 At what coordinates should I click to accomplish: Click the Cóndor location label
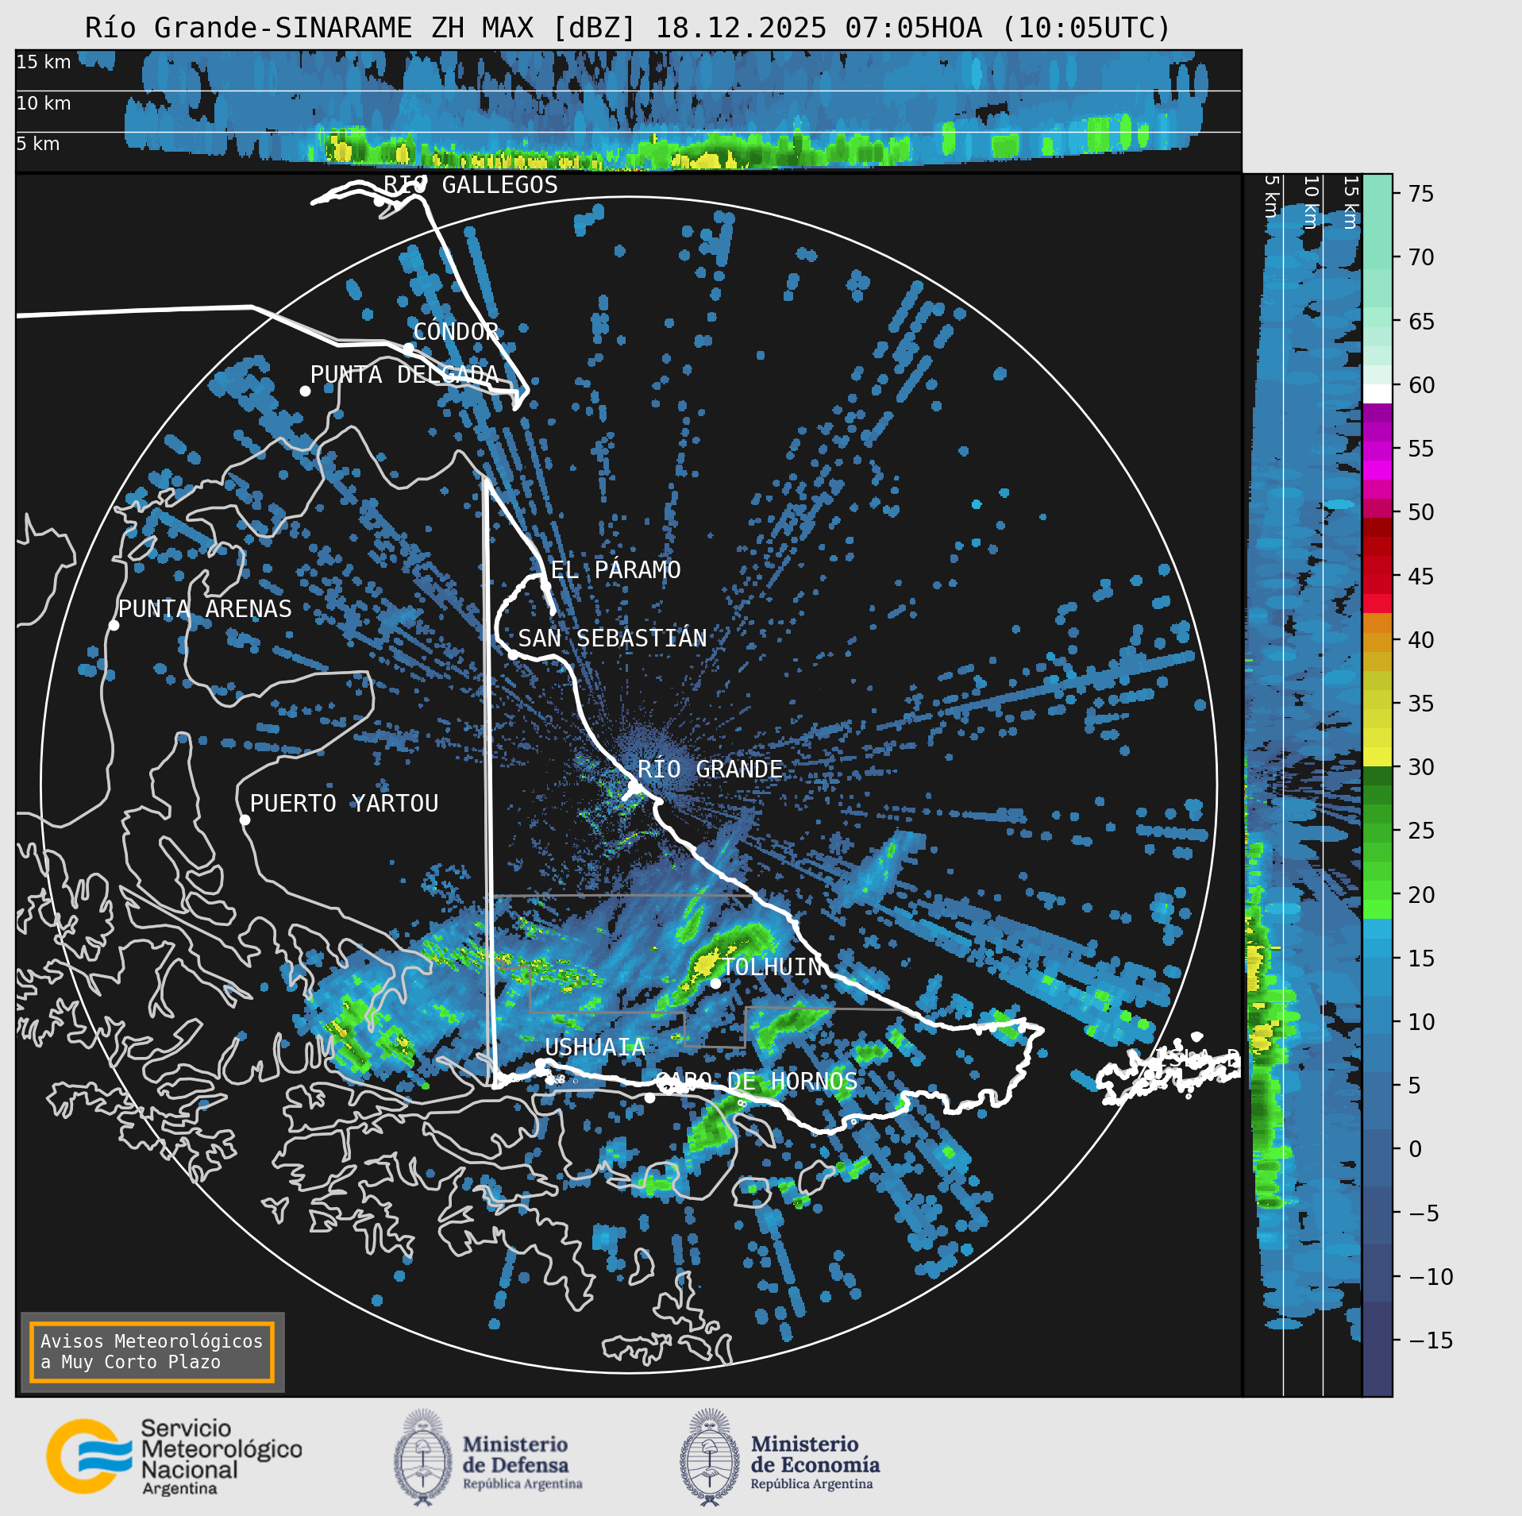coord(456,331)
